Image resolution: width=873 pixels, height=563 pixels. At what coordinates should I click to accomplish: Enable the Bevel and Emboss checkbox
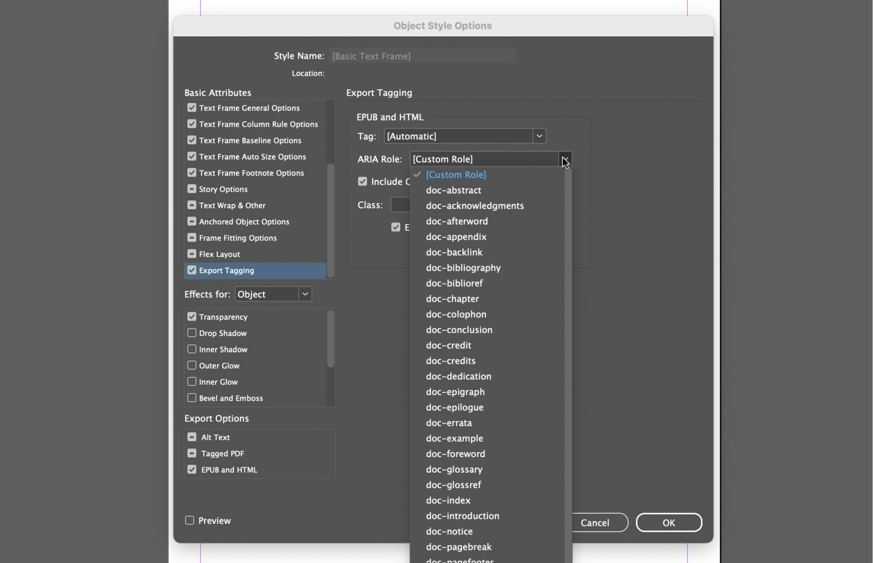[192, 398]
